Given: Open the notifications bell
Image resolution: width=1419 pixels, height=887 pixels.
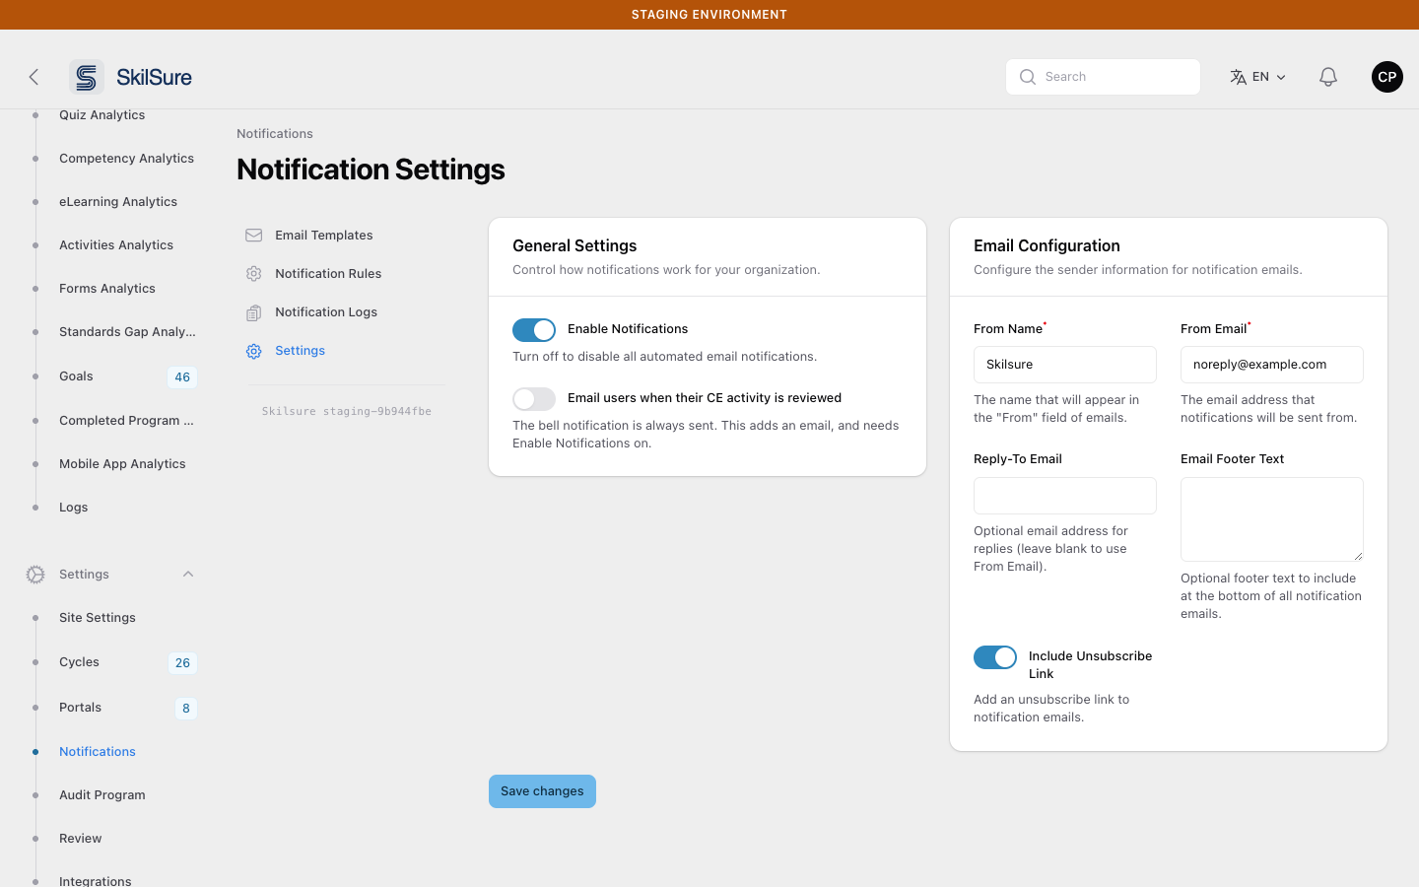Looking at the screenshot, I should click(1328, 77).
